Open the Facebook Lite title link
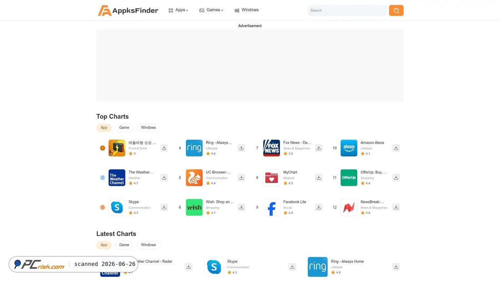The image size is (500, 281). pos(295,202)
